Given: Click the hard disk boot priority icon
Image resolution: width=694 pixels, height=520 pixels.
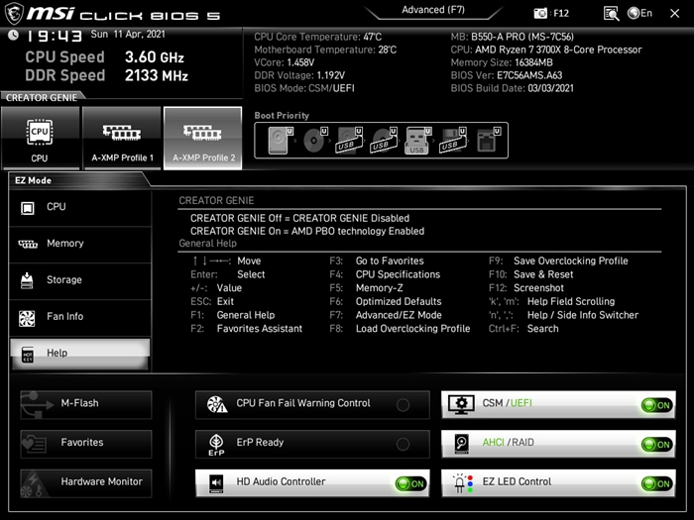Looking at the screenshot, I should coord(281,141).
